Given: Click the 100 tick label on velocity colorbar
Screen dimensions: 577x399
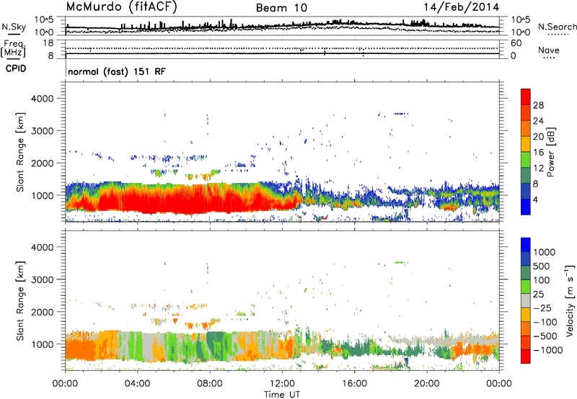Looking at the screenshot, I should pos(542,280).
